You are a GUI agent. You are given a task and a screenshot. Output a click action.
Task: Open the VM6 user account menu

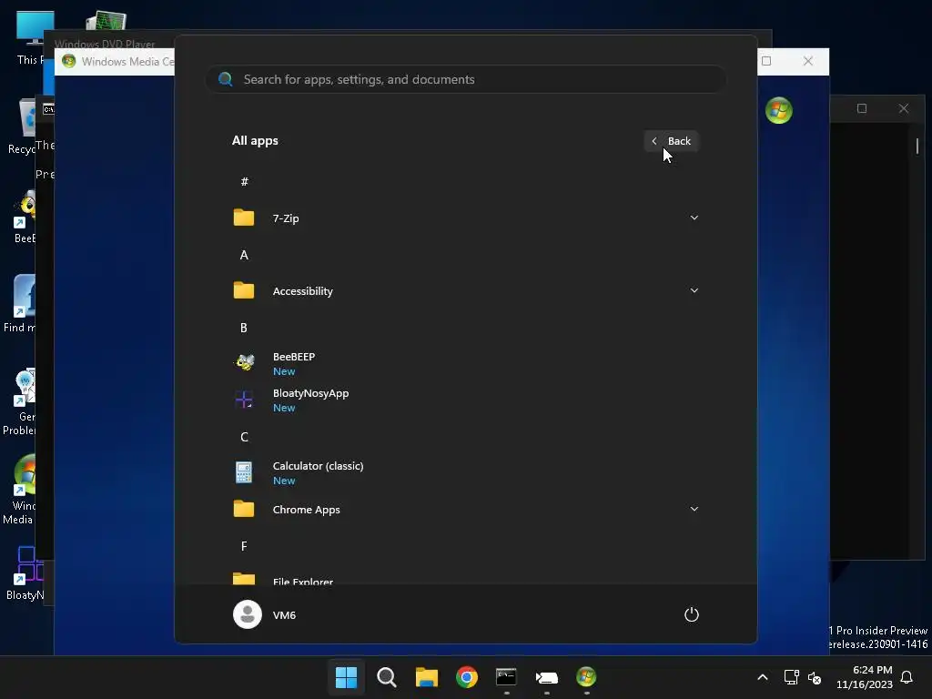click(x=265, y=614)
